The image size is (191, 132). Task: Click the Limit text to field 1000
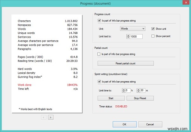tap(136, 36)
